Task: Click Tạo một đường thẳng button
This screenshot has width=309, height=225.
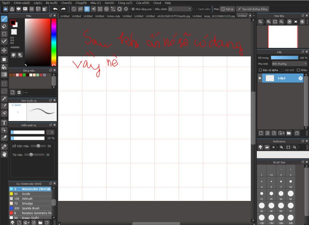Action: [253, 9]
